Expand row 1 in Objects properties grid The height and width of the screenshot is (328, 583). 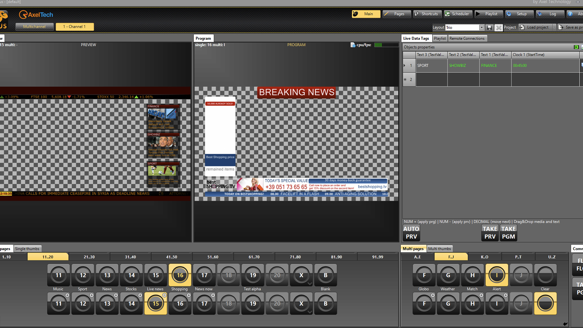pos(405,66)
